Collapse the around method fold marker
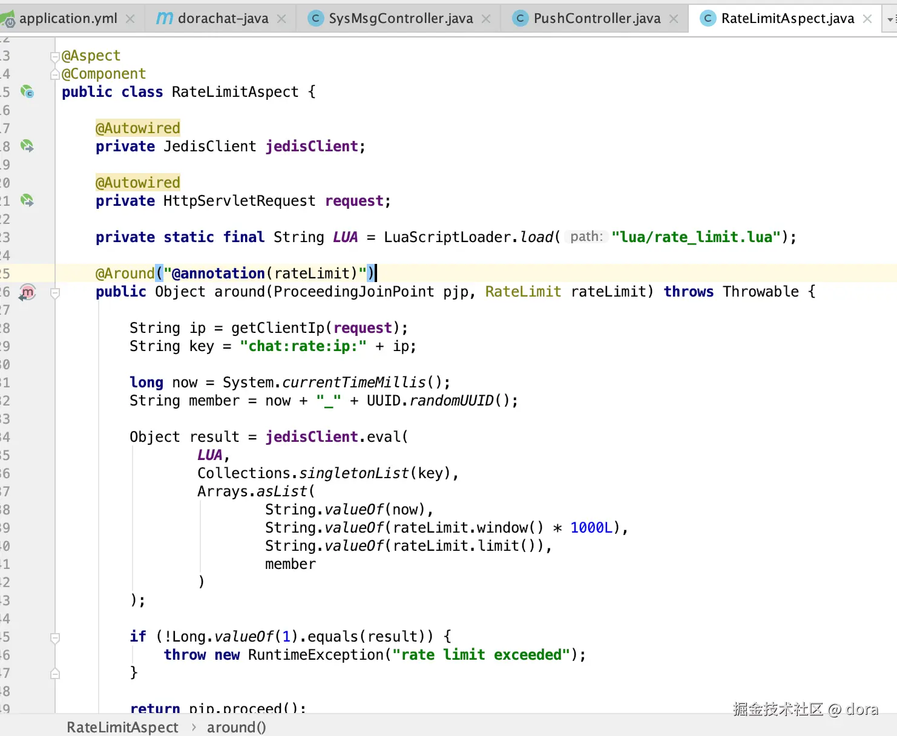Image resolution: width=897 pixels, height=736 pixels. [x=55, y=293]
